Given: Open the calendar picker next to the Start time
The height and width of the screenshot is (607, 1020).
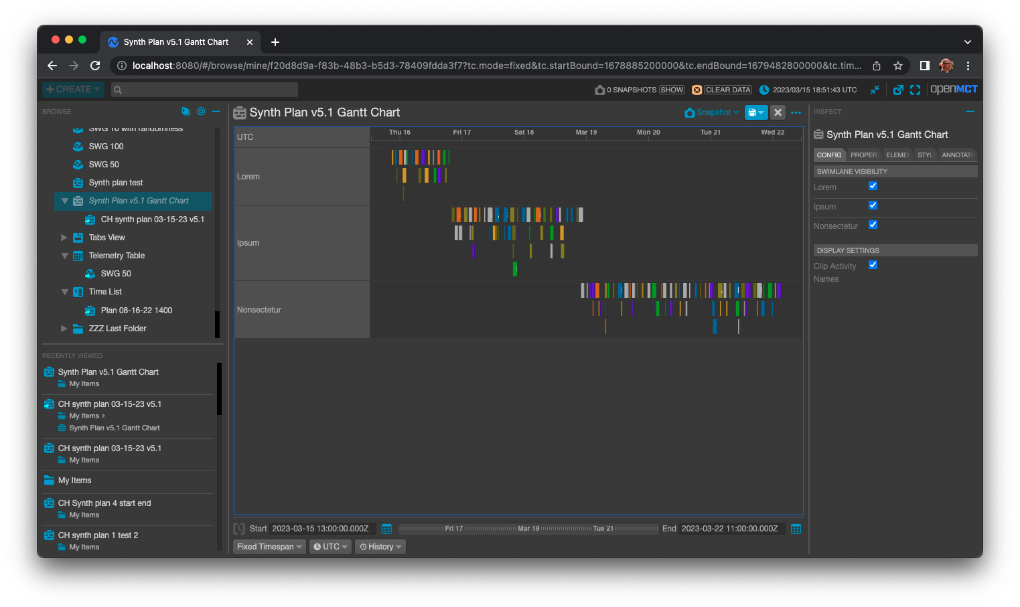Looking at the screenshot, I should pyautogui.click(x=386, y=528).
